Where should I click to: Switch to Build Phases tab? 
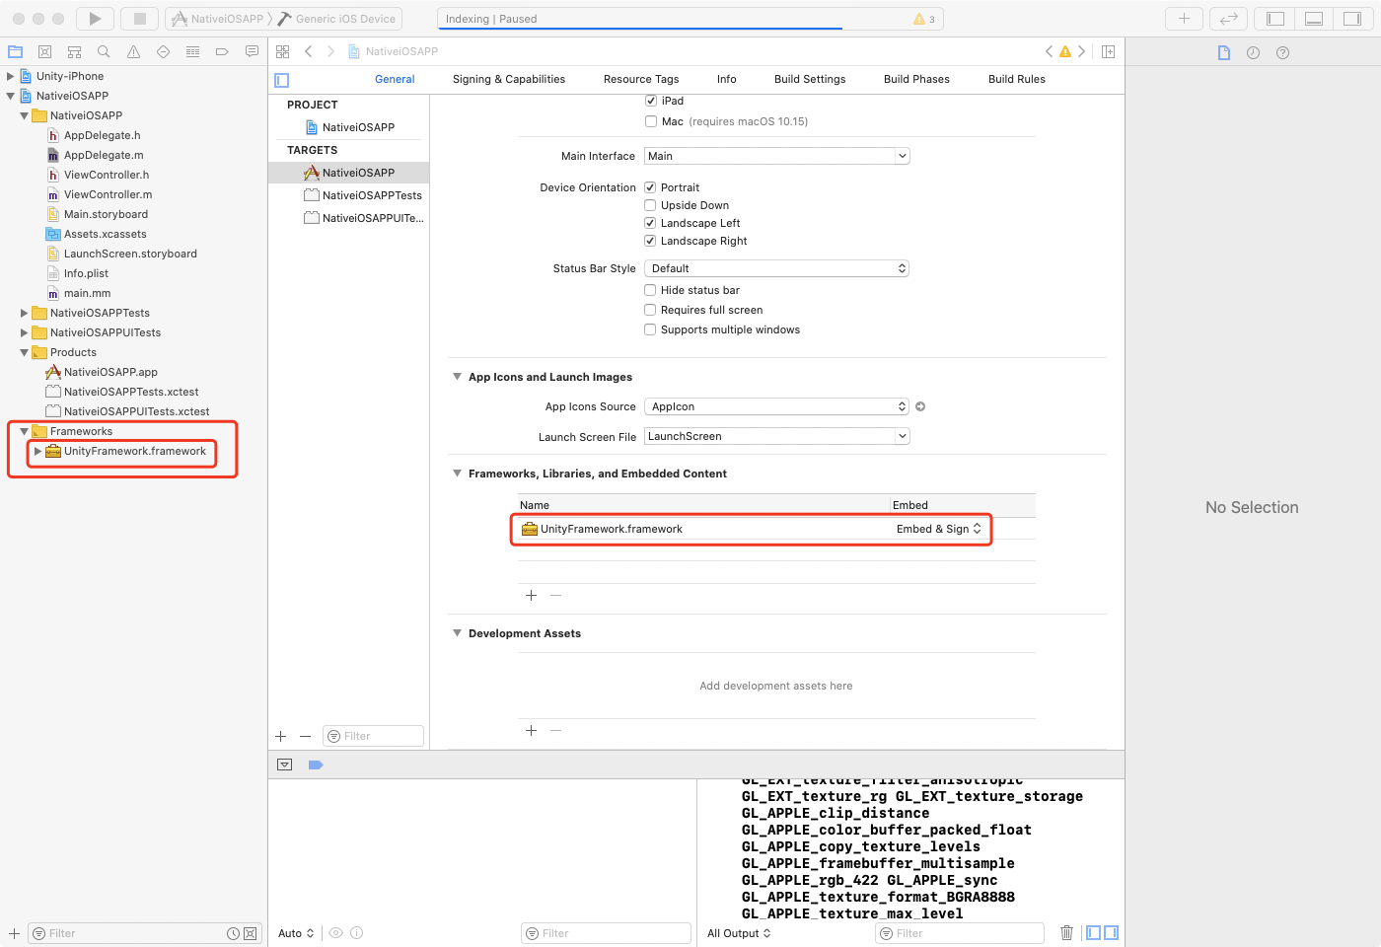pyautogui.click(x=916, y=79)
